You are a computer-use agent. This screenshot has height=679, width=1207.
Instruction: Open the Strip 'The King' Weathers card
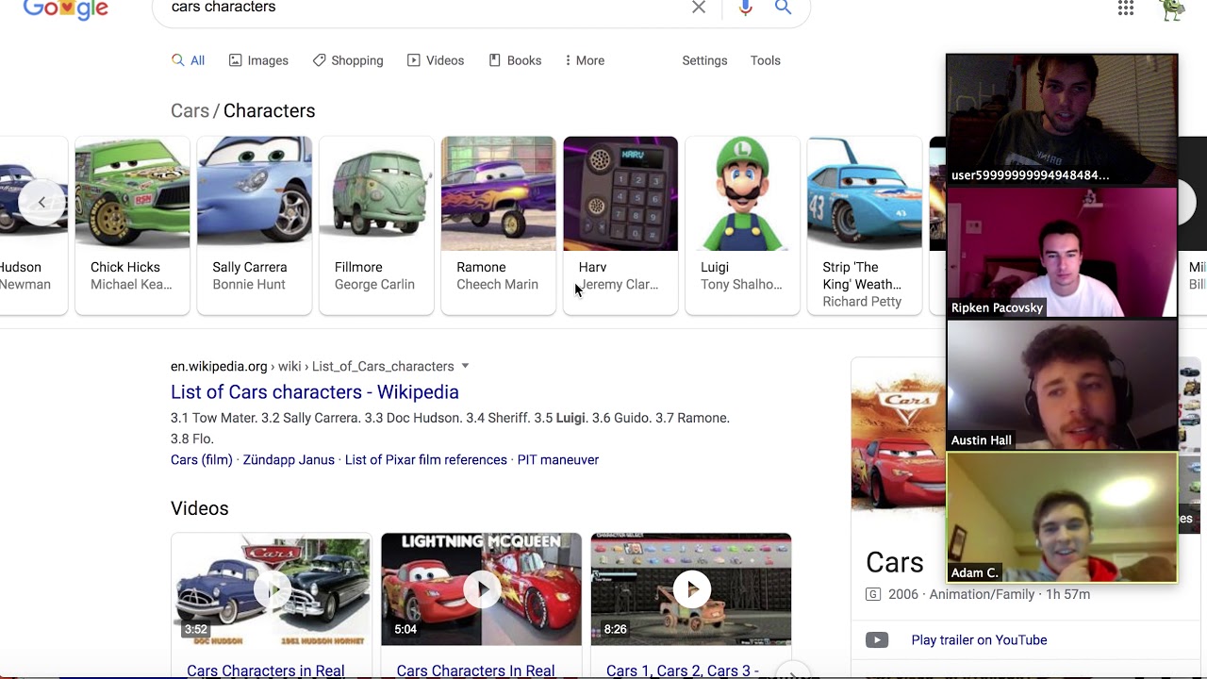click(x=865, y=225)
